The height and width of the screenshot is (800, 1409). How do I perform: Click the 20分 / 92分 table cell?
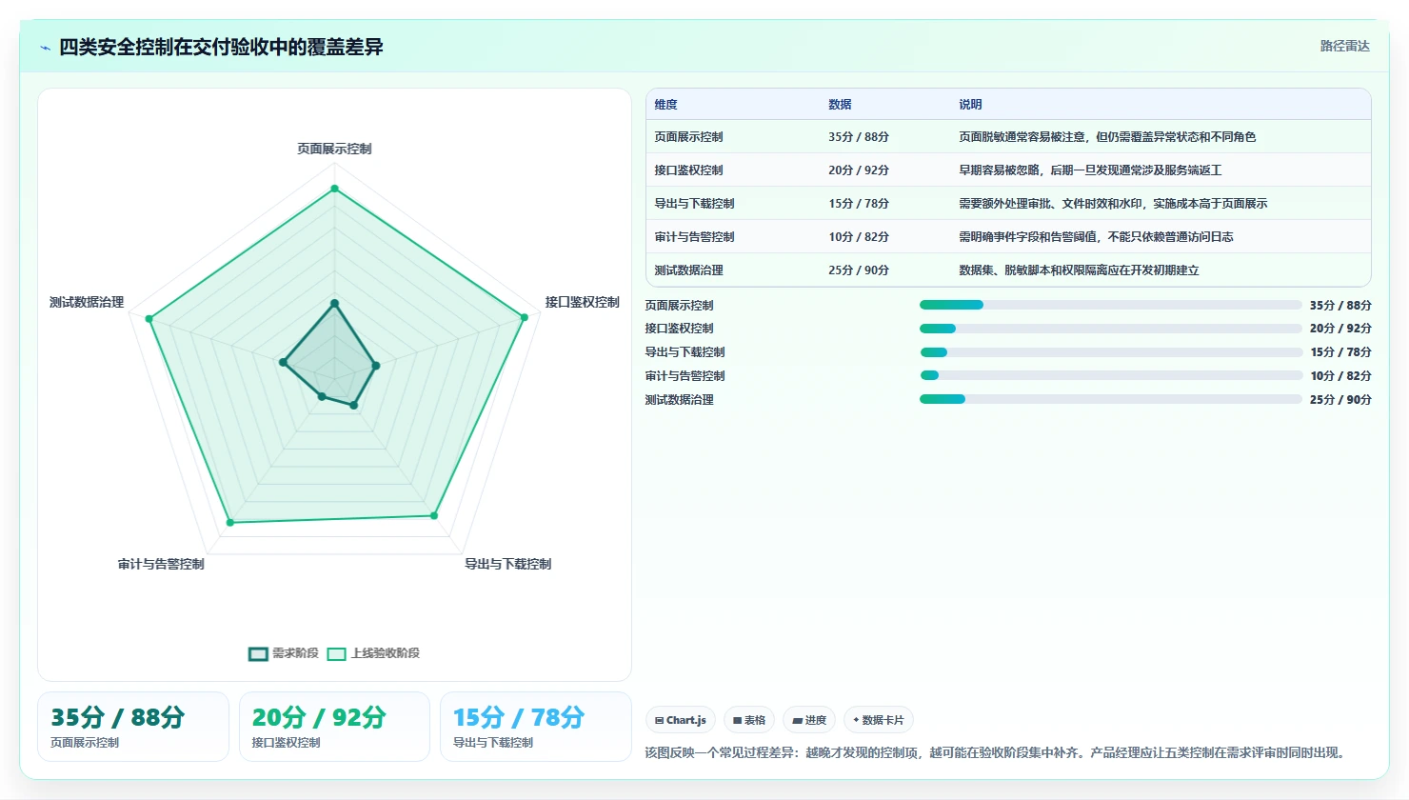(859, 170)
